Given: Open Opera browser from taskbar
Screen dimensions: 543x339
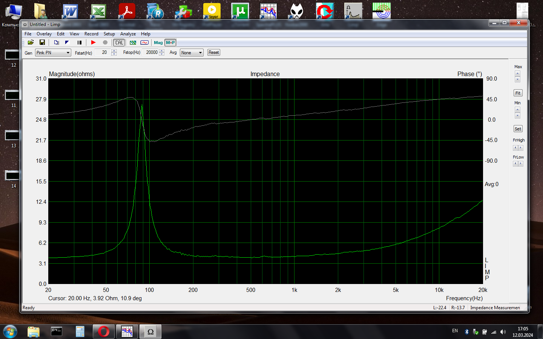Looking at the screenshot, I should coord(103,331).
